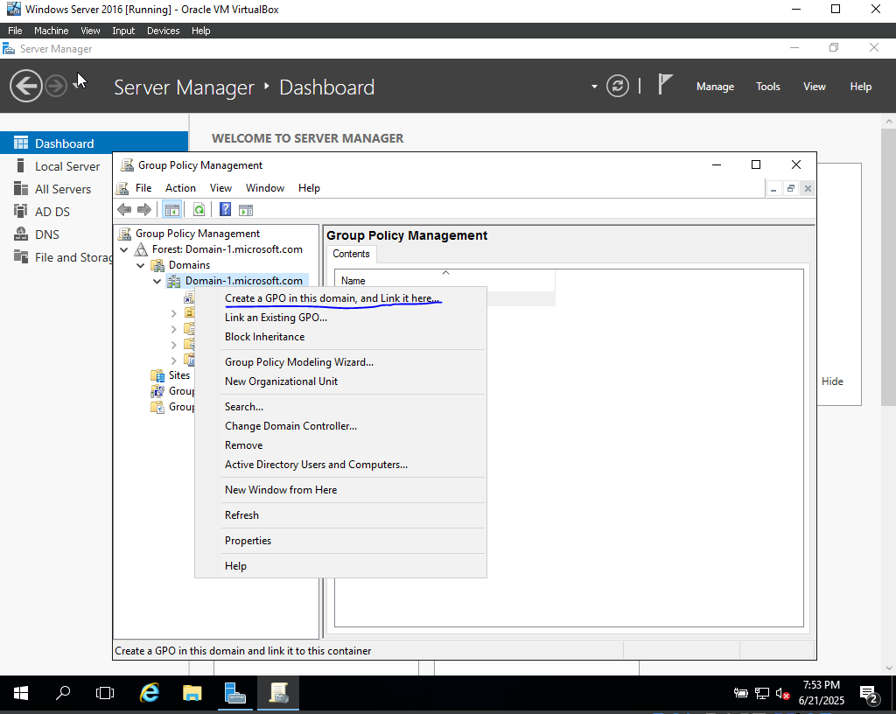Choose Refresh from the context menu

coord(340,515)
